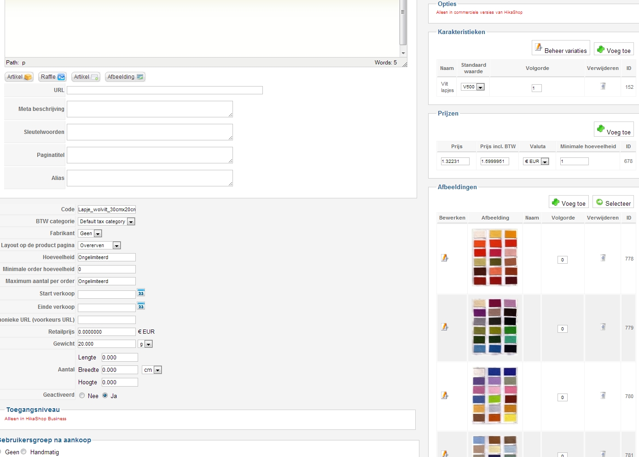Set Geactiveerd to Nee
639x457 pixels.
click(x=82, y=396)
